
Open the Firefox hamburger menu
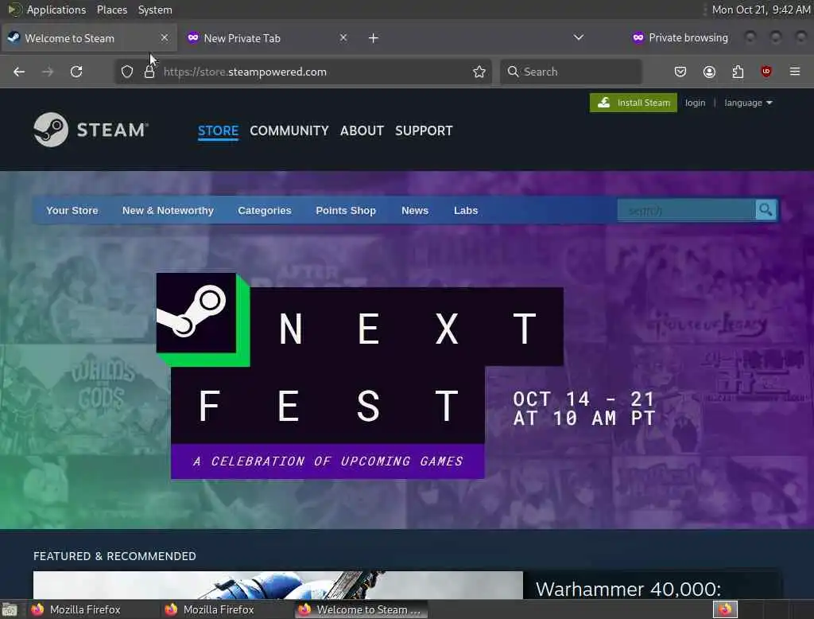click(x=795, y=72)
